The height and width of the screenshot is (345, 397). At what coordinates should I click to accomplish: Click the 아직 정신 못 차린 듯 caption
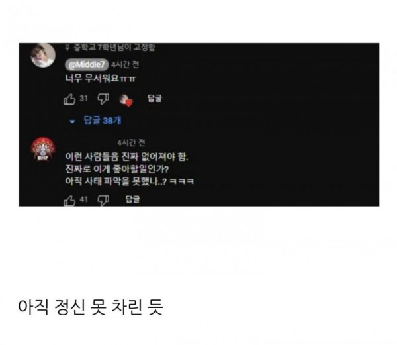point(91,307)
